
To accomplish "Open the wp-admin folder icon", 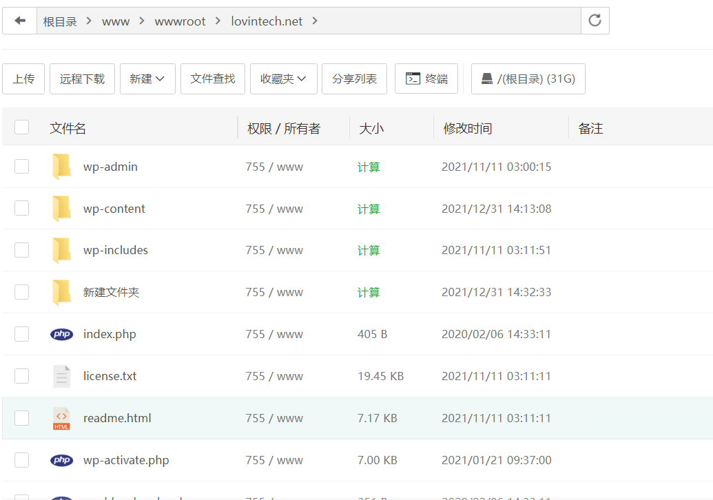I will (61, 167).
